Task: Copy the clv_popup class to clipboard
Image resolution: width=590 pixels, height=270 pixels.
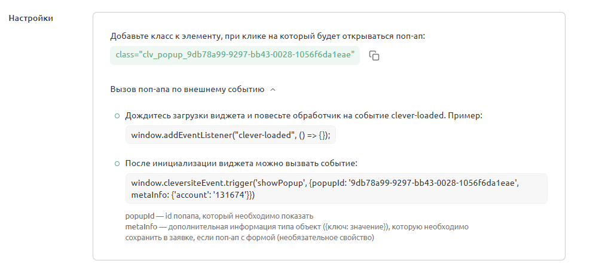Action: tap(374, 56)
